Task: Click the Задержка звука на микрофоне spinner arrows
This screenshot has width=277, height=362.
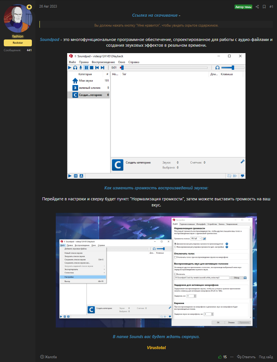Action: click(212, 314)
